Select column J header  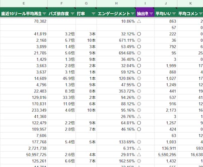[x=166, y=4]
